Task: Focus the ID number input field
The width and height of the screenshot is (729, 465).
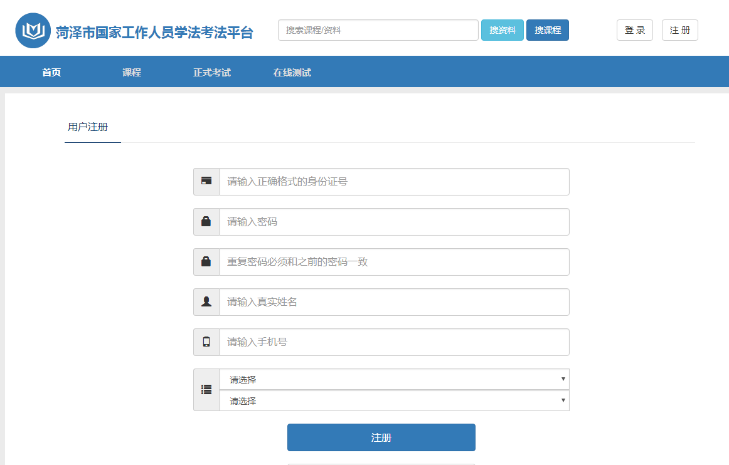Action: [394, 182]
